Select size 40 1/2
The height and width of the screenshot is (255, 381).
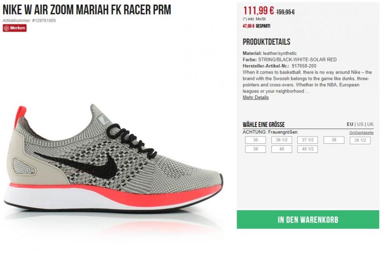tap(307, 149)
